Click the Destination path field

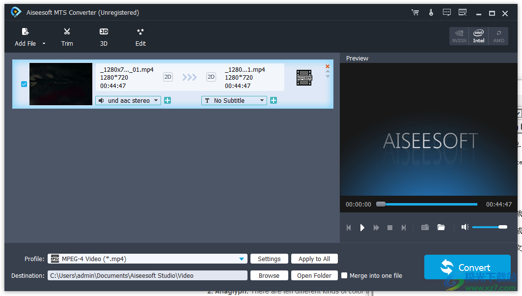147,275
